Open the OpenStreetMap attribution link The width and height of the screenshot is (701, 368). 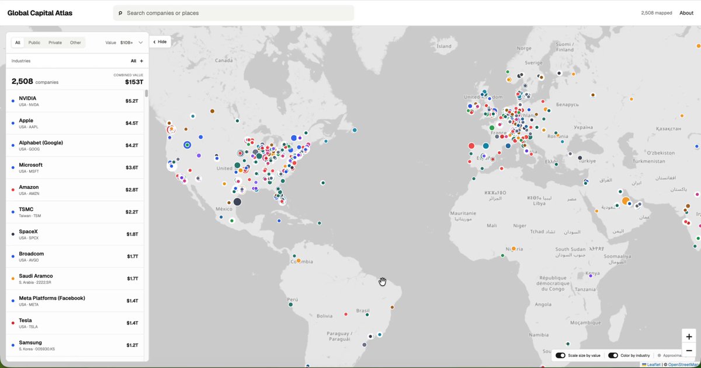click(x=684, y=365)
